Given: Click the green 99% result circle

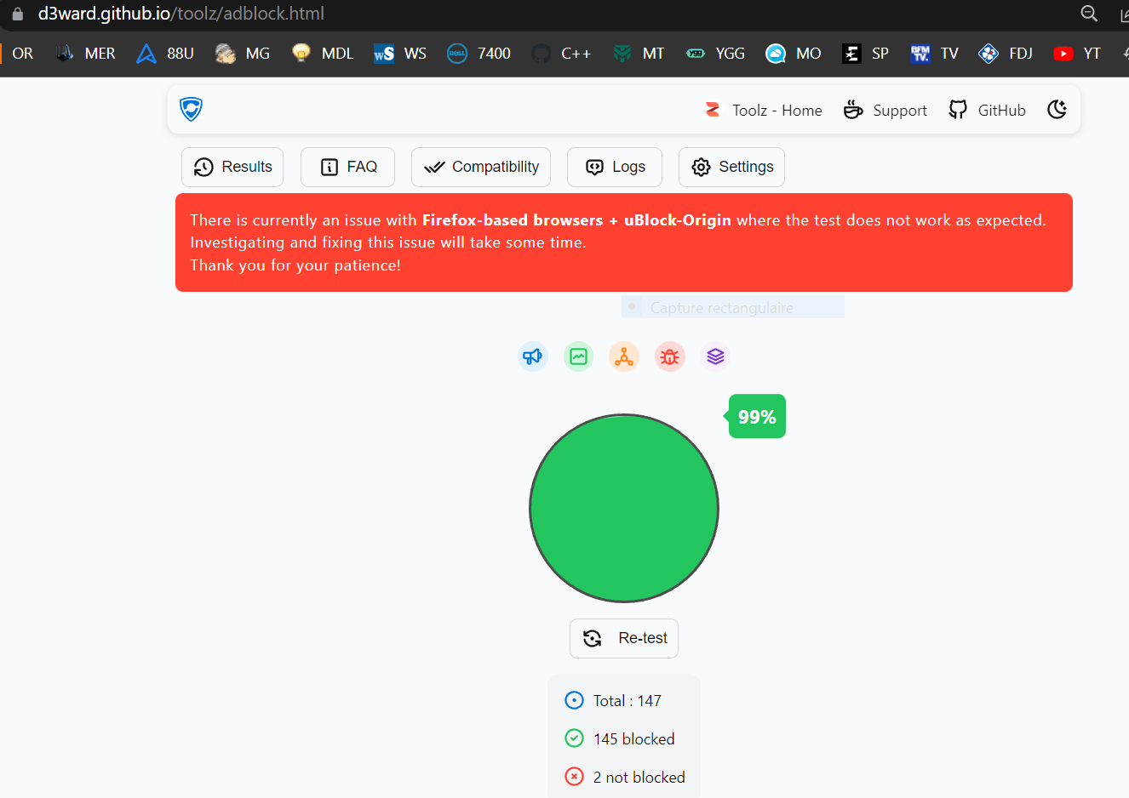Looking at the screenshot, I should point(624,508).
